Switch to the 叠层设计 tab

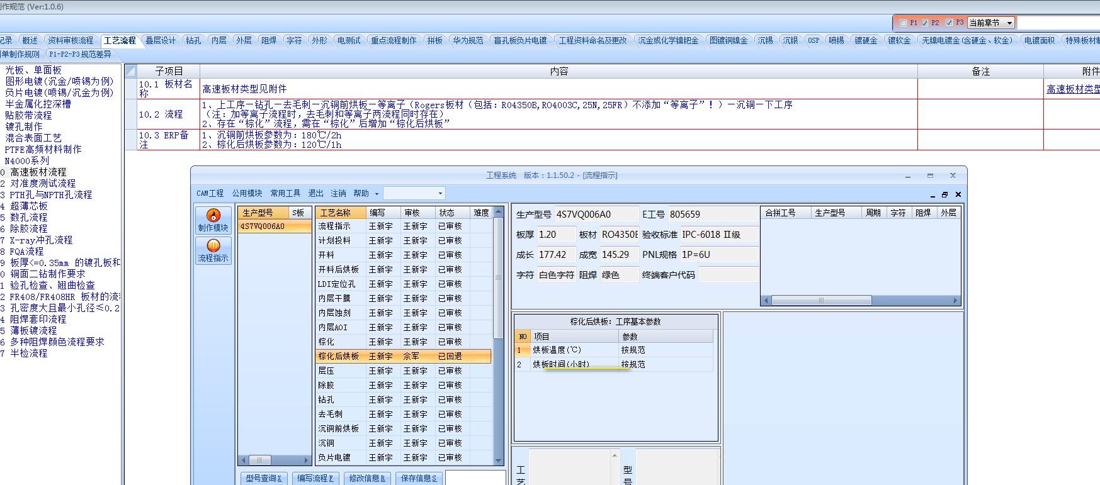tap(161, 40)
